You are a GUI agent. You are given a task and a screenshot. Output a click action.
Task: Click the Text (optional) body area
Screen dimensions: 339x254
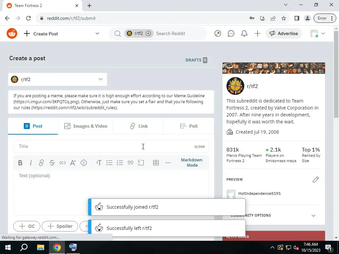click(x=111, y=192)
